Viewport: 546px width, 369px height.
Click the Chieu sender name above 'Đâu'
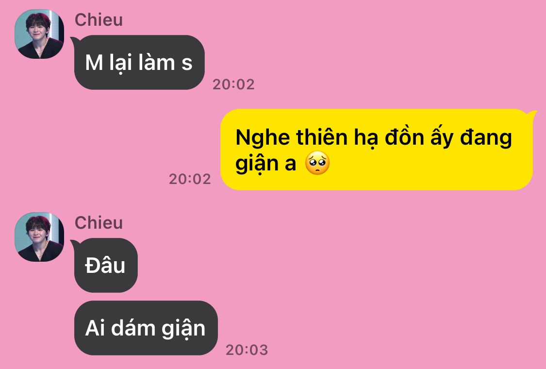(99, 222)
